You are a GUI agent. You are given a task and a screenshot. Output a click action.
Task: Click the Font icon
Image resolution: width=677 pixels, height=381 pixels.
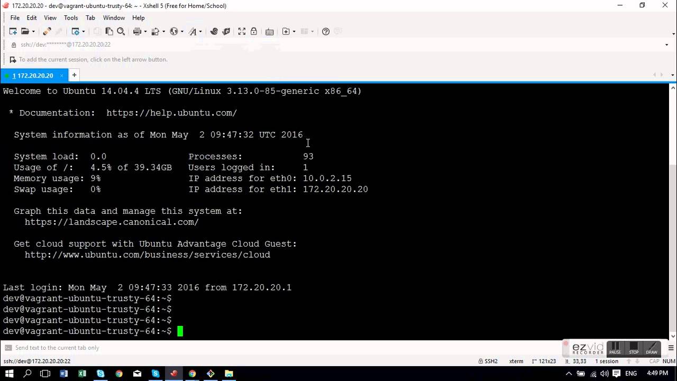coord(193,32)
